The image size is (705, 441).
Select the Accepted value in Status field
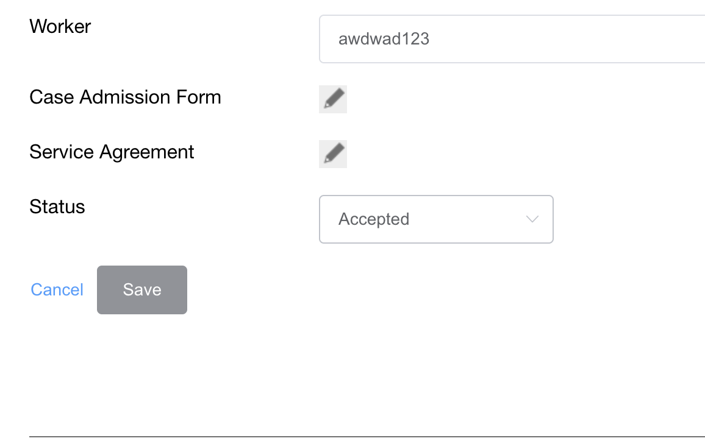coord(374,219)
